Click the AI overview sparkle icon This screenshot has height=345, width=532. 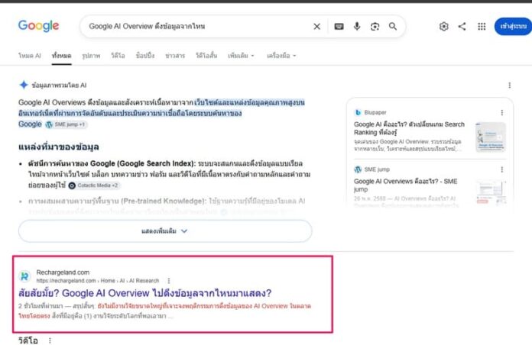click(x=24, y=85)
